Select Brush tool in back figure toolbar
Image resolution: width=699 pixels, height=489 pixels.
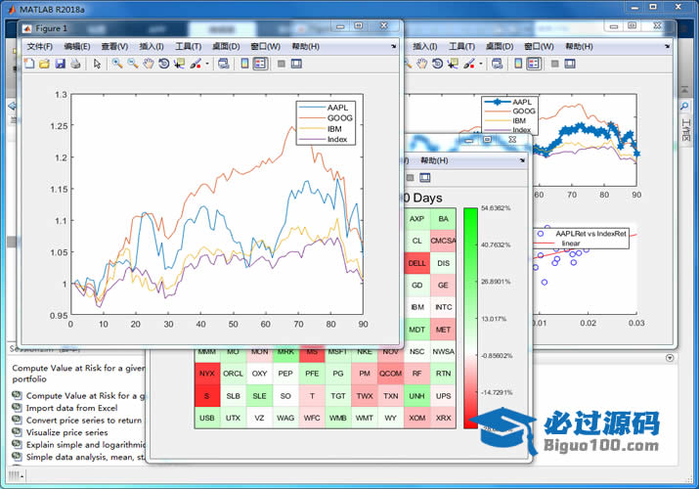pyautogui.click(x=469, y=64)
